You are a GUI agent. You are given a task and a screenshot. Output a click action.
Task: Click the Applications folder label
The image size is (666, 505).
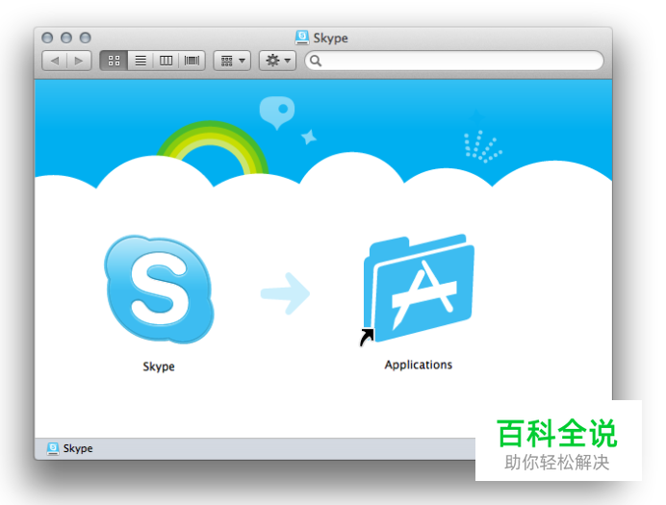click(419, 365)
